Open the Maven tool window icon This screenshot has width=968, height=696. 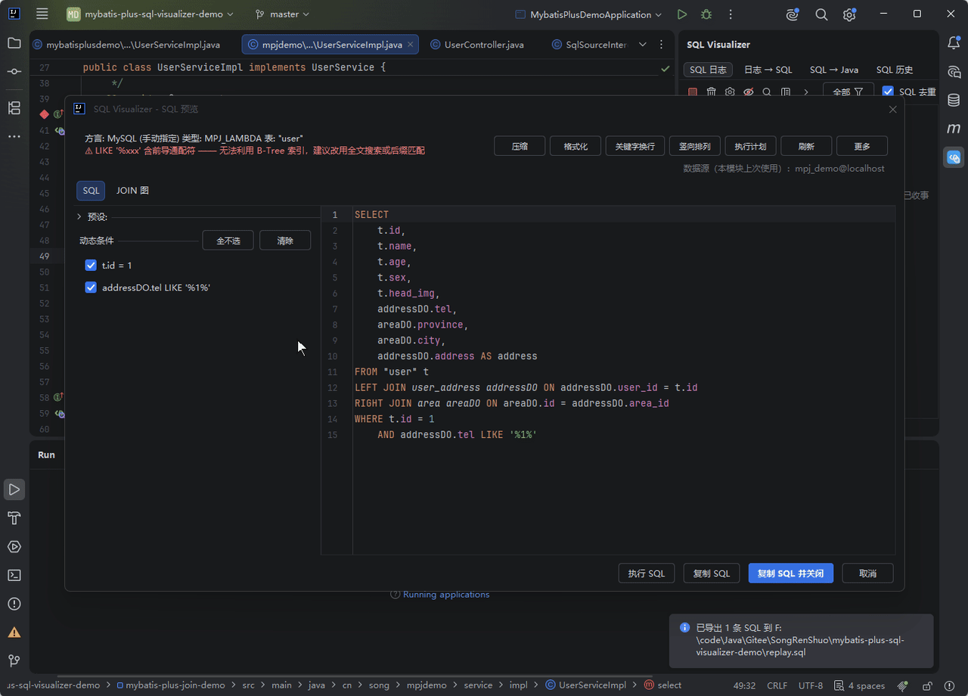[x=954, y=129]
